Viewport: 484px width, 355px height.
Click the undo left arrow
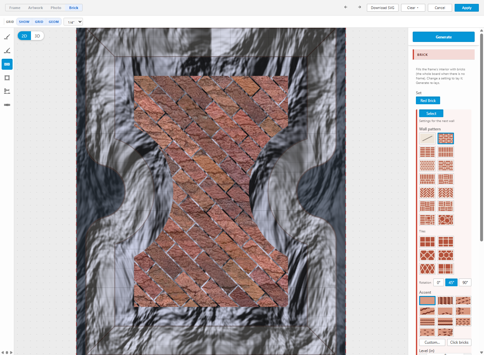coord(346,7)
